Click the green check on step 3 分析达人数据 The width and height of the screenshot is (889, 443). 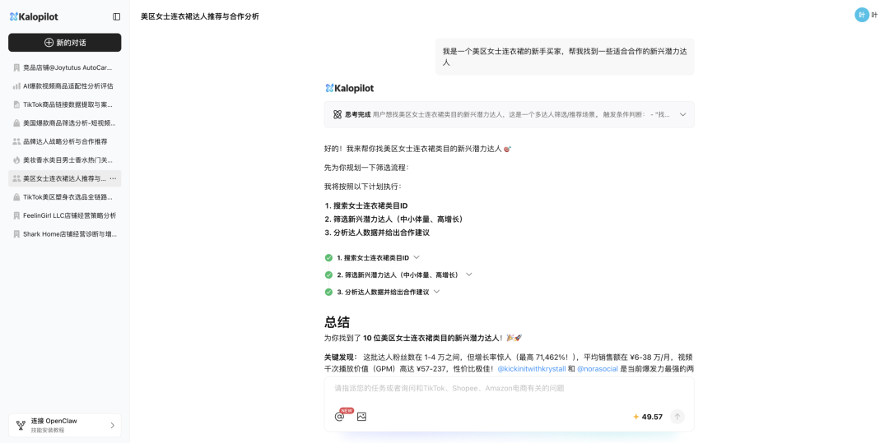(328, 292)
